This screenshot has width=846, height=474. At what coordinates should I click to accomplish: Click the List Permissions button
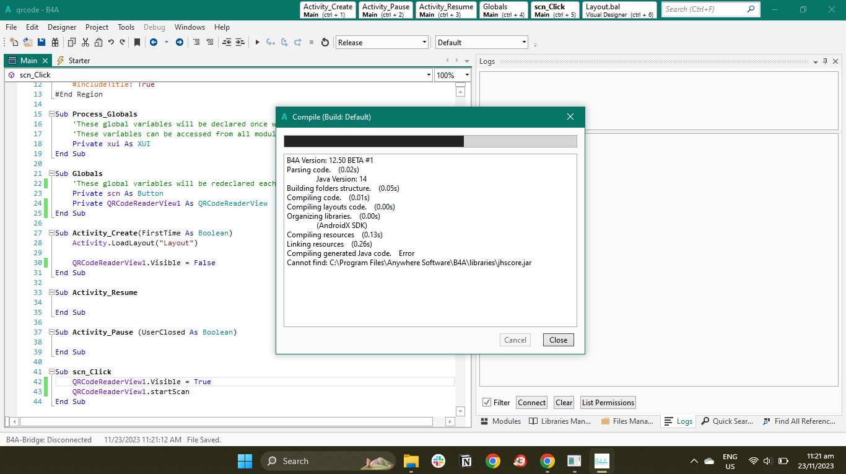pyautogui.click(x=608, y=402)
